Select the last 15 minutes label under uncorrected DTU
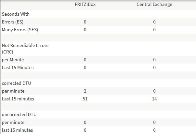Screen dimensions: 196x134 (17, 130)
